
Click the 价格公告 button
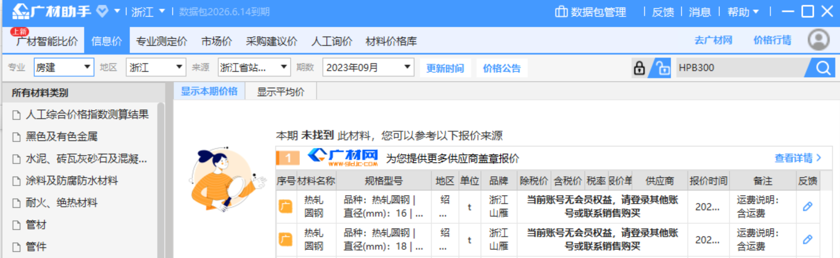tap(502, 68)
